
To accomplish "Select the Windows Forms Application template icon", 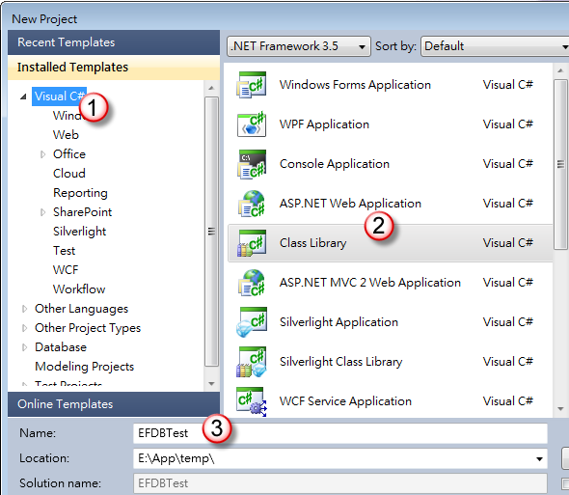I will point(252,85).
